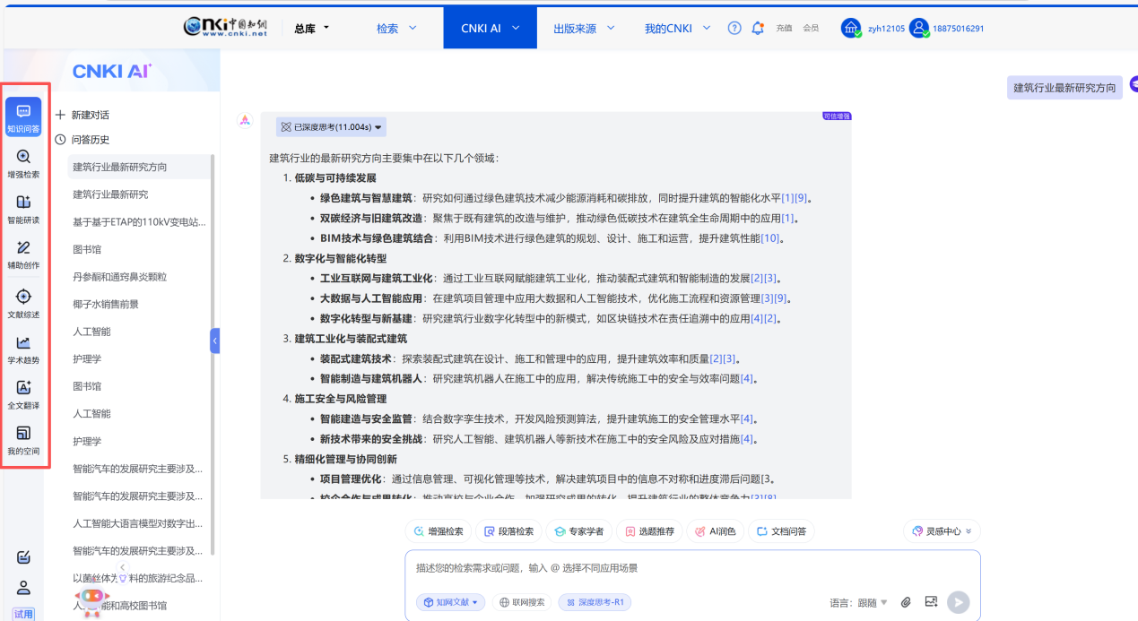Screen dimensions: 1138x621
Task: Open the 全文翻译 sidebar tool
Action: pyautogui.click(x=23, y=395)
